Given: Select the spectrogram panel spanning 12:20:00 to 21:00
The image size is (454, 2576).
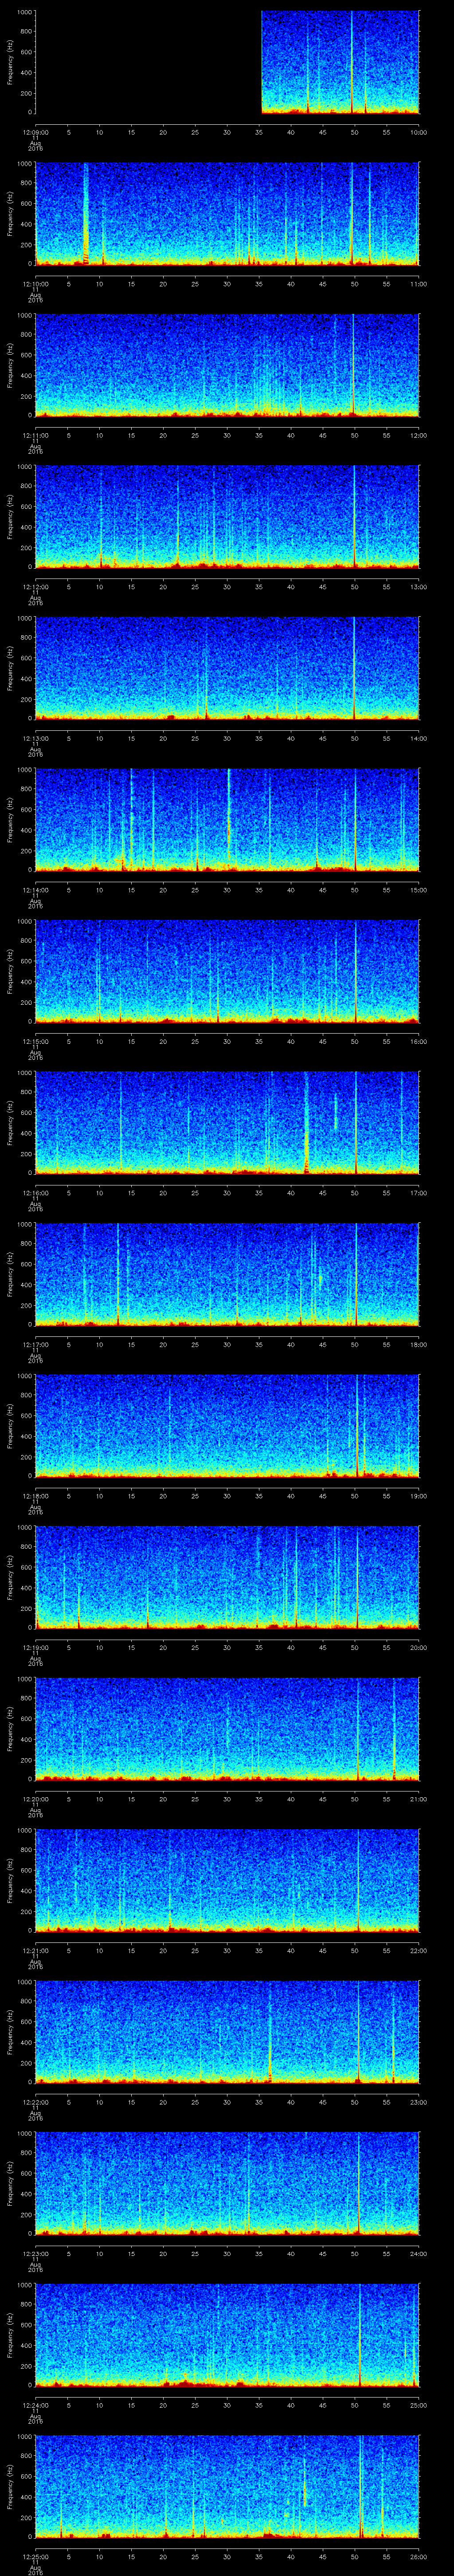Looking at the screenshot, I should point(227,1729).
